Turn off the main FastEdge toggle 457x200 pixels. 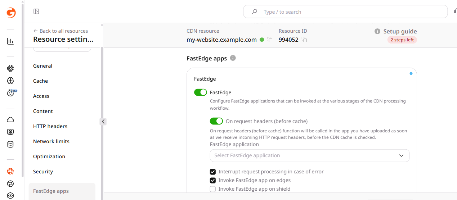tap(201, 92)
